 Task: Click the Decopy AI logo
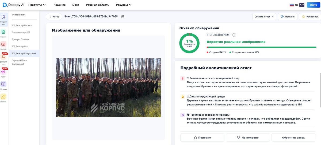click(13, 5)
